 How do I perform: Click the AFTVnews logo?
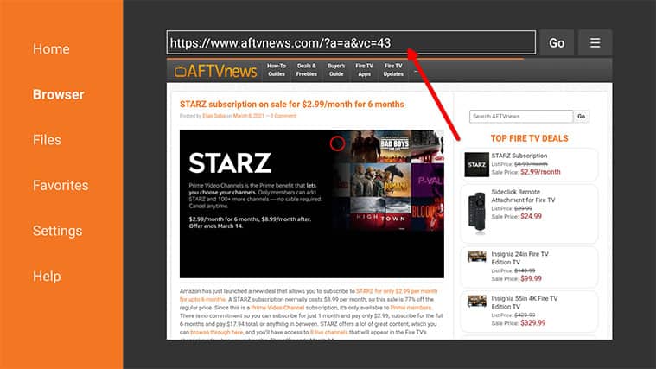click(x=215, y=71)
